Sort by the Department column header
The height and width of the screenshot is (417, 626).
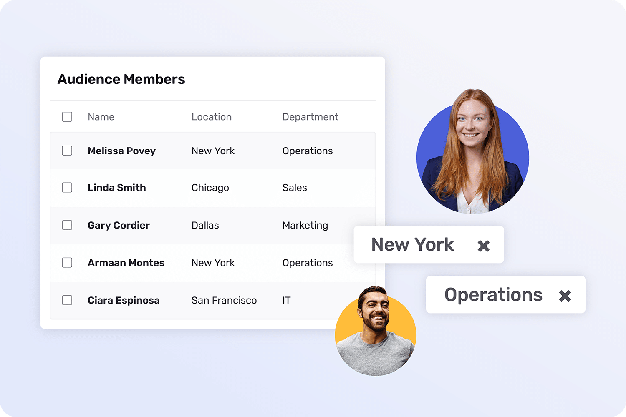pos(310,117)
